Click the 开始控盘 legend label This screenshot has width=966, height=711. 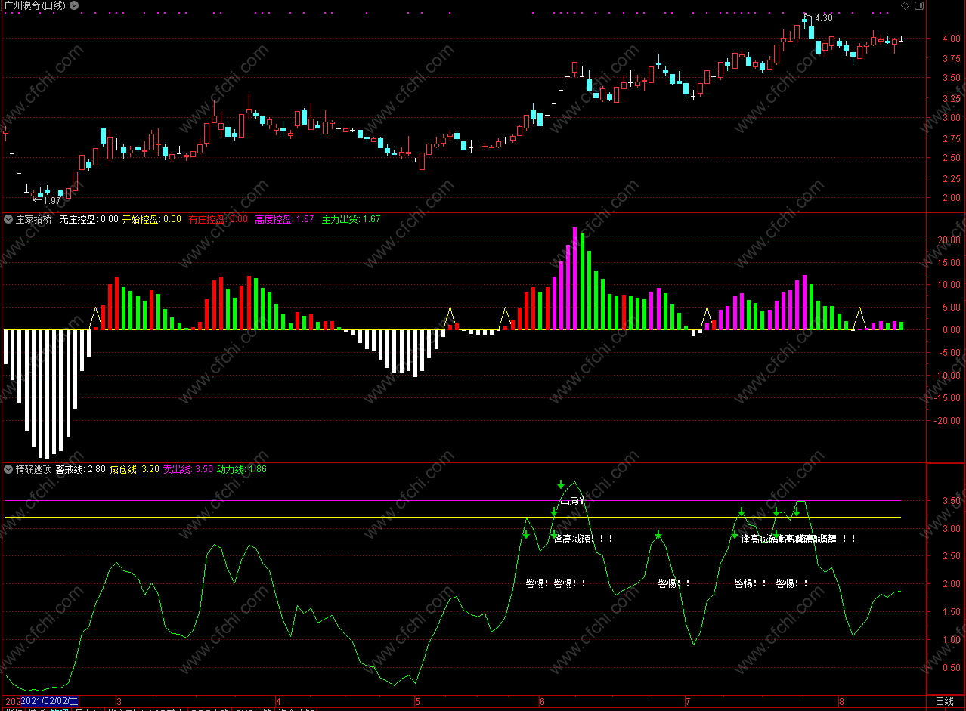point(141,220)
